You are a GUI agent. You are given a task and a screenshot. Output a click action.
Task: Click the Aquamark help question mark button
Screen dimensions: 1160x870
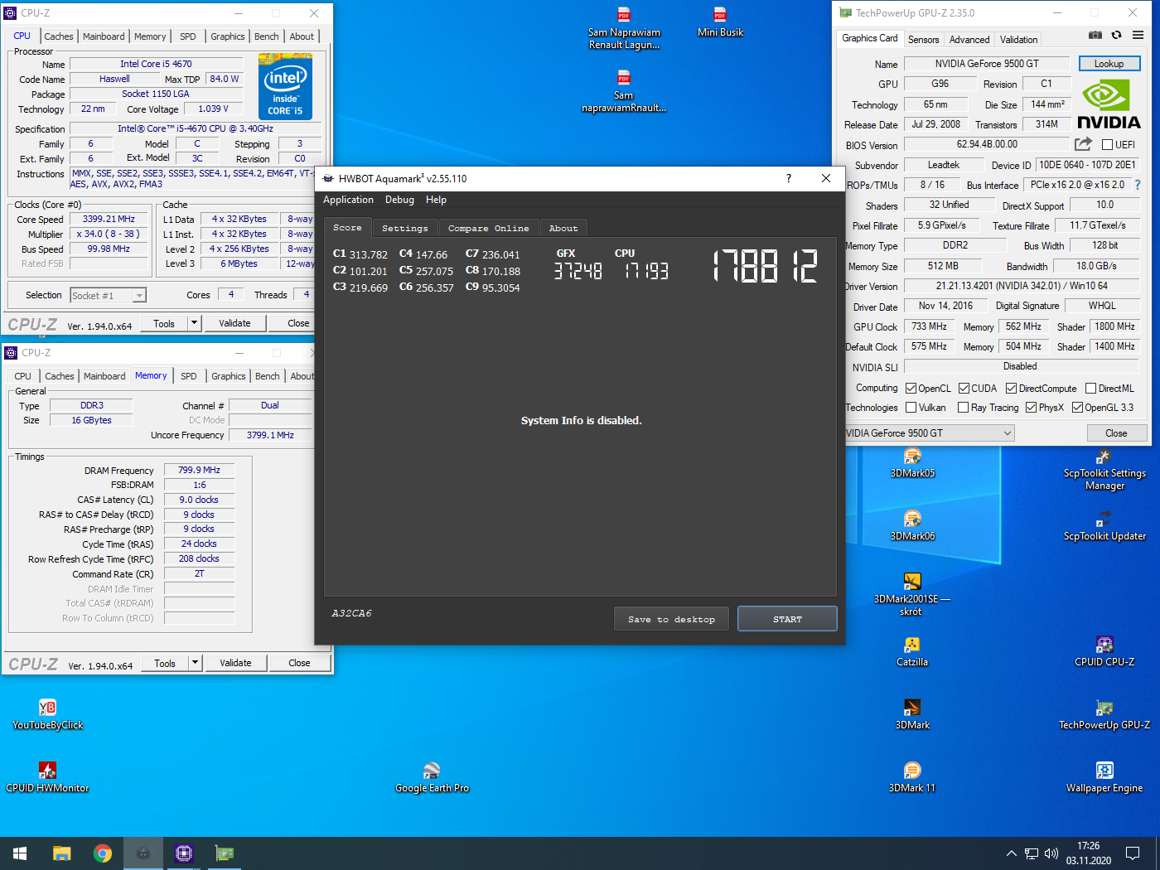click(788, 178)
